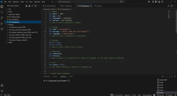Close the terminal panel
This screenshot has width=177, height=96.
(x=175, y=77)
